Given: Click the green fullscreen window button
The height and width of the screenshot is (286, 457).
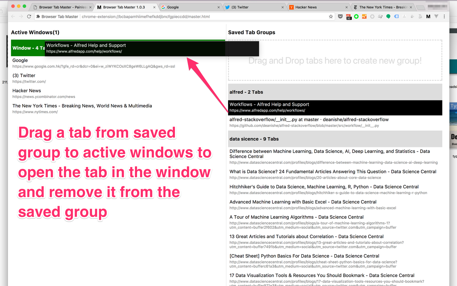Looking at the screenshot, I should [24, 6].
